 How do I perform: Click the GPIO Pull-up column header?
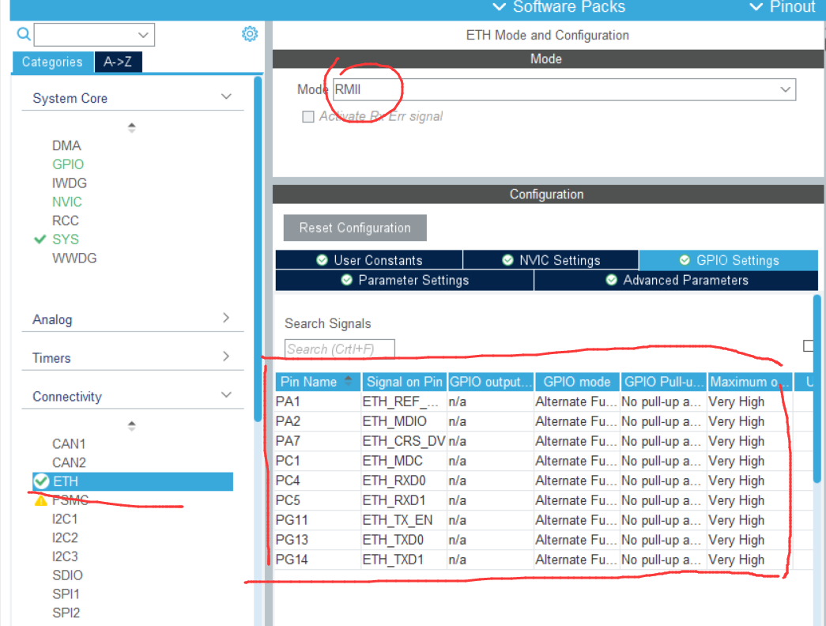click(664, 382)
